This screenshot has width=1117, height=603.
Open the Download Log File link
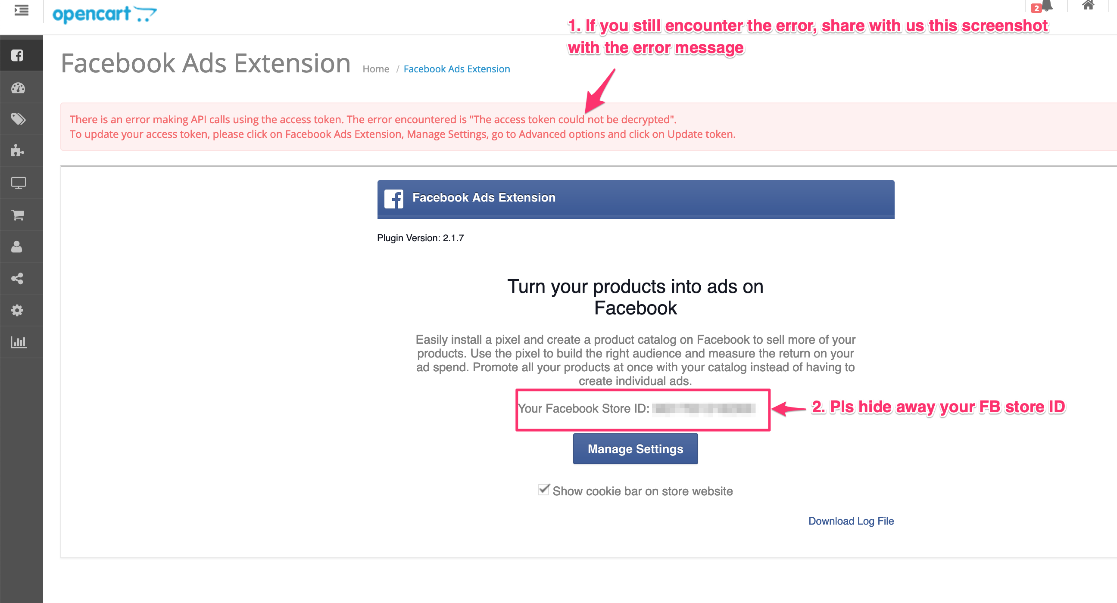point(850,521)
